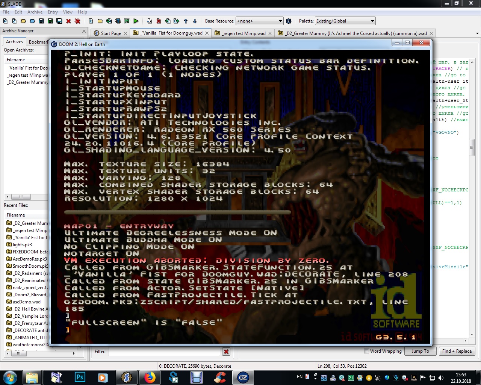Open Firefox from the taskbar
The image size is (481, 385).
pos(150,377)
